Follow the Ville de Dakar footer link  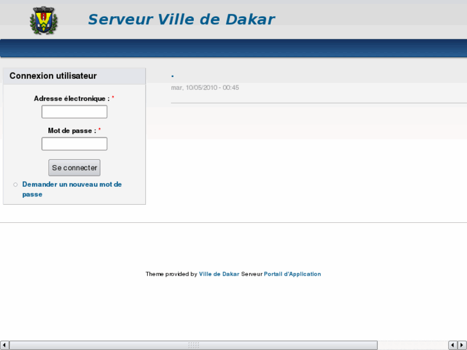pyautogui.click(x=219, y=274)
